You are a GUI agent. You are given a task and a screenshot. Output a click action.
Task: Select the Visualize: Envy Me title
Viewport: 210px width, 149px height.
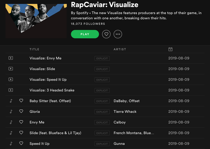click(46, 58)
